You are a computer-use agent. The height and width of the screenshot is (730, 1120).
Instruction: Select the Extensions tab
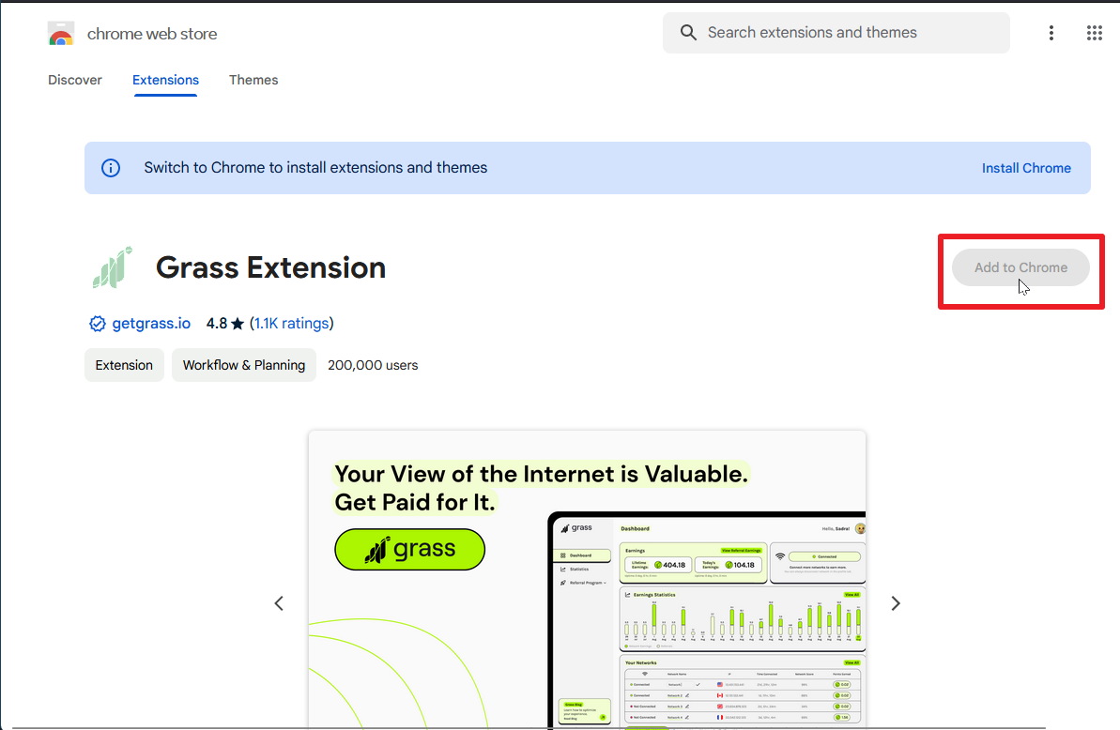coord(166,80)
